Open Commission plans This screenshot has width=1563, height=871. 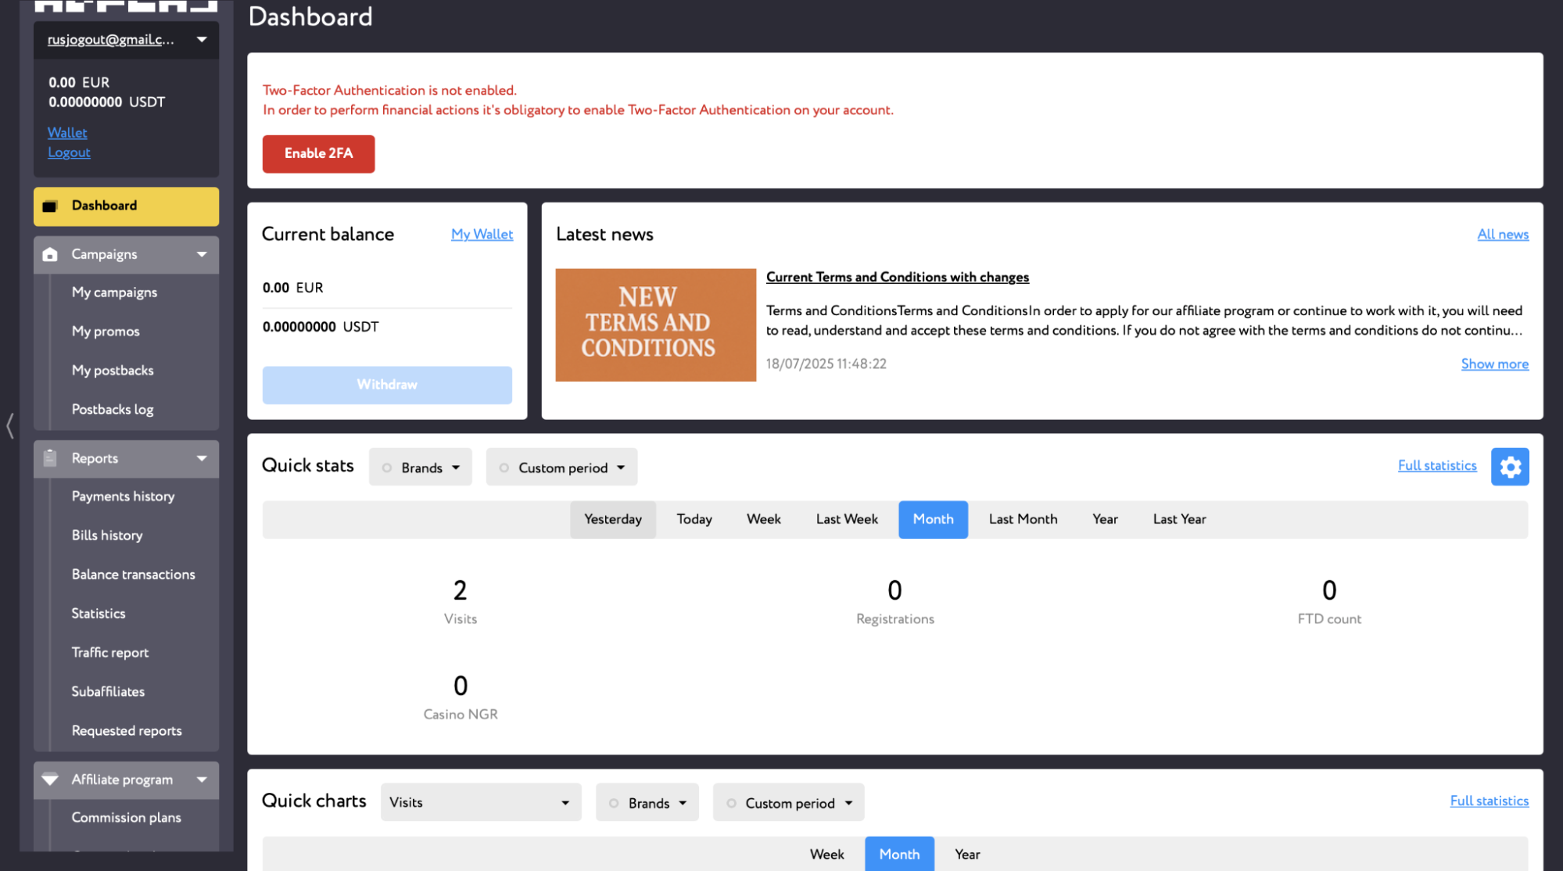(126, 818)
